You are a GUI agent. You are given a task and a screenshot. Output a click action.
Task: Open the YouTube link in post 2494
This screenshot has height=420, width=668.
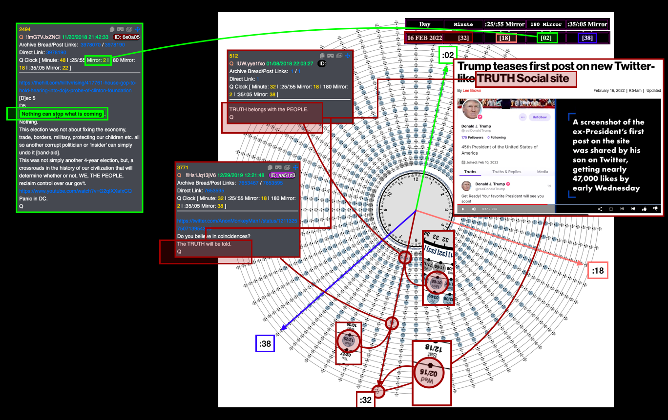point(76,191)
